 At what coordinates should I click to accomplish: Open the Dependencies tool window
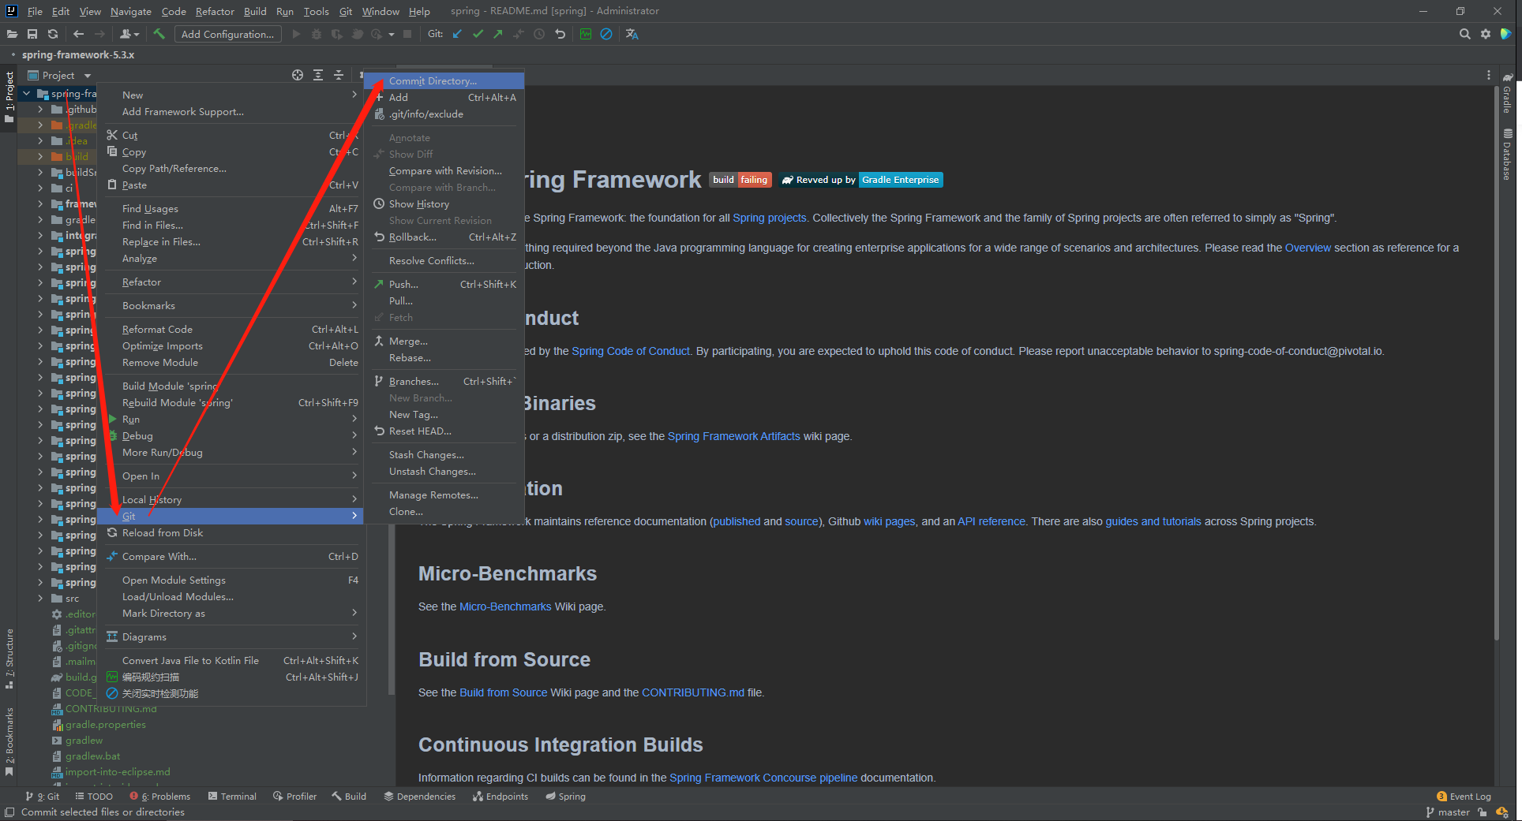click(x=419, y=797)
